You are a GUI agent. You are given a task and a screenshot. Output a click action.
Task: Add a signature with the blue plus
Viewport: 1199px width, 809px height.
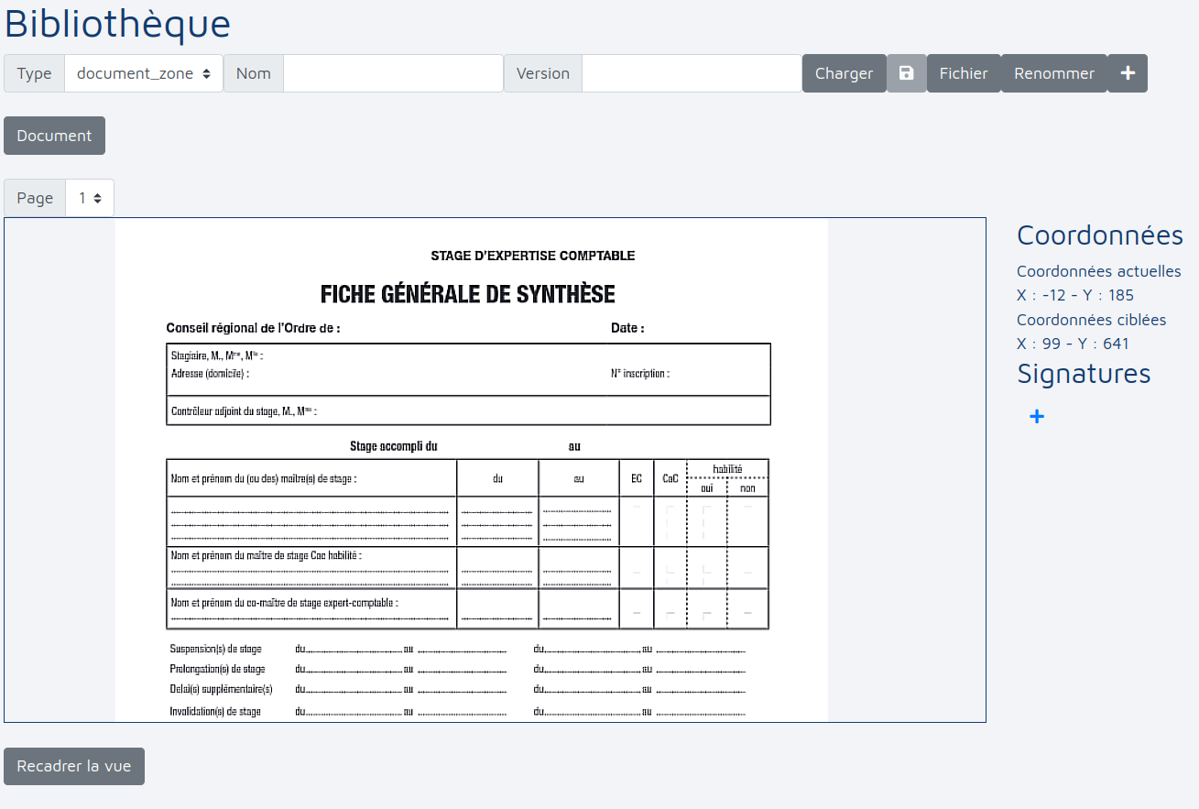(1036, 417)
